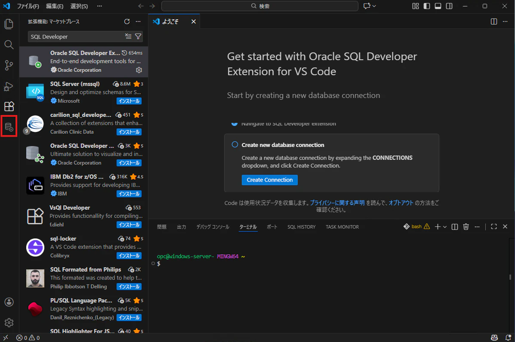
Task: Switch to the ポート panel tab
Action: tap(272, 226)
